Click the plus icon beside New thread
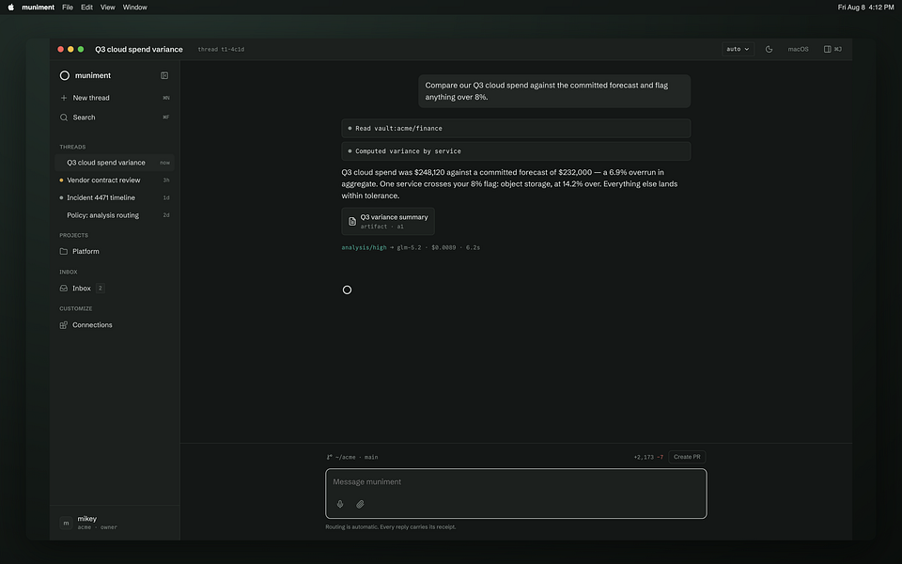Viewport: 902px width, 564px height. (64, 98)
